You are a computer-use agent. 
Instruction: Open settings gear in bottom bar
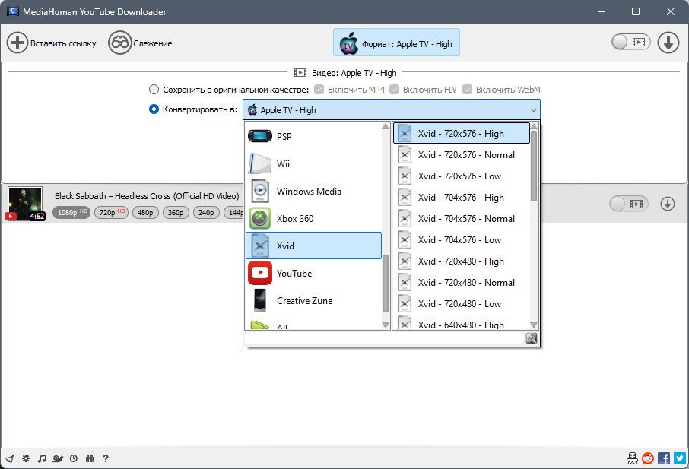26,458
